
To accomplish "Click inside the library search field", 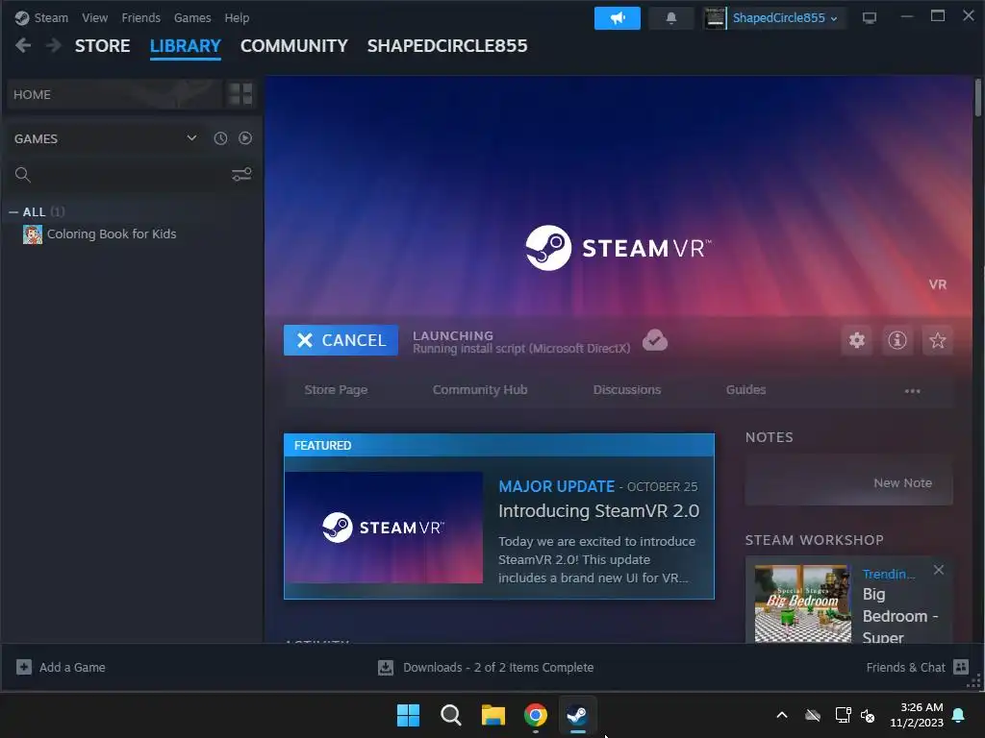I will click(131, 175).
